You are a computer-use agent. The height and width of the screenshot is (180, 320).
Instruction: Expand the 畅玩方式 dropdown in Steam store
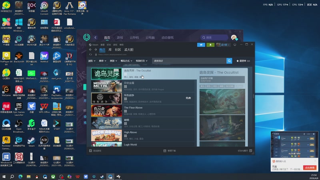(x=126, y=61)
